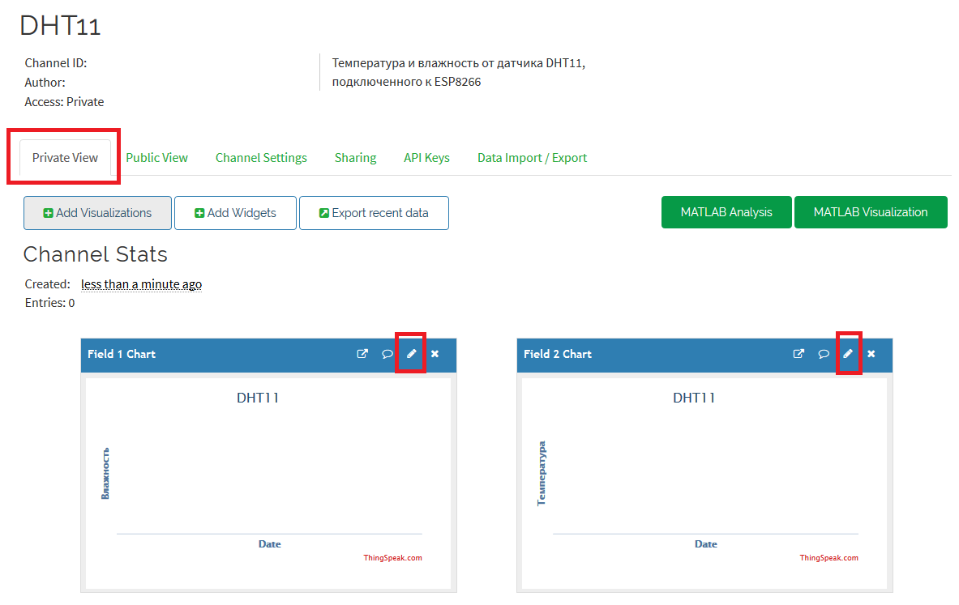
Task: Click the channel description mentioning ESP8266
Action: pos(459,72)
